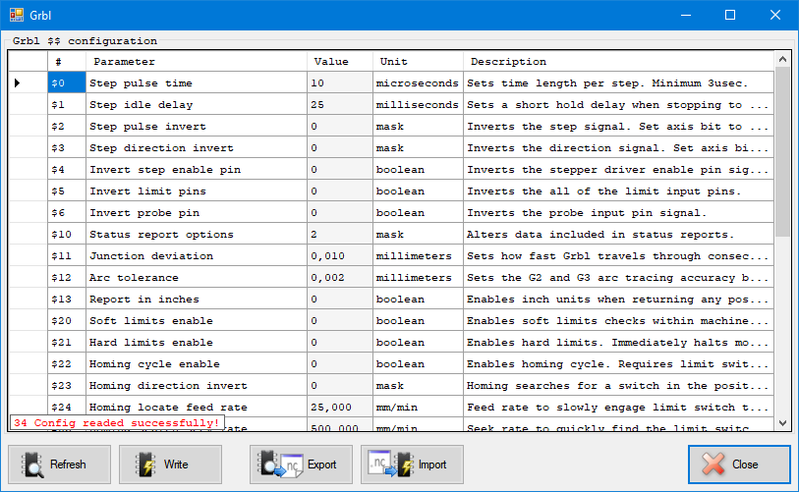799x492 pixels.
Task: Select the "Arc tolerance" parameter cell
Action: 197,278
